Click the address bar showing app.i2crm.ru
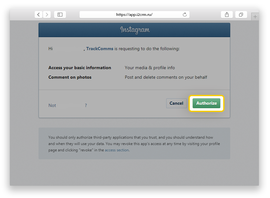The image size is (270, 198). point(134,15)
